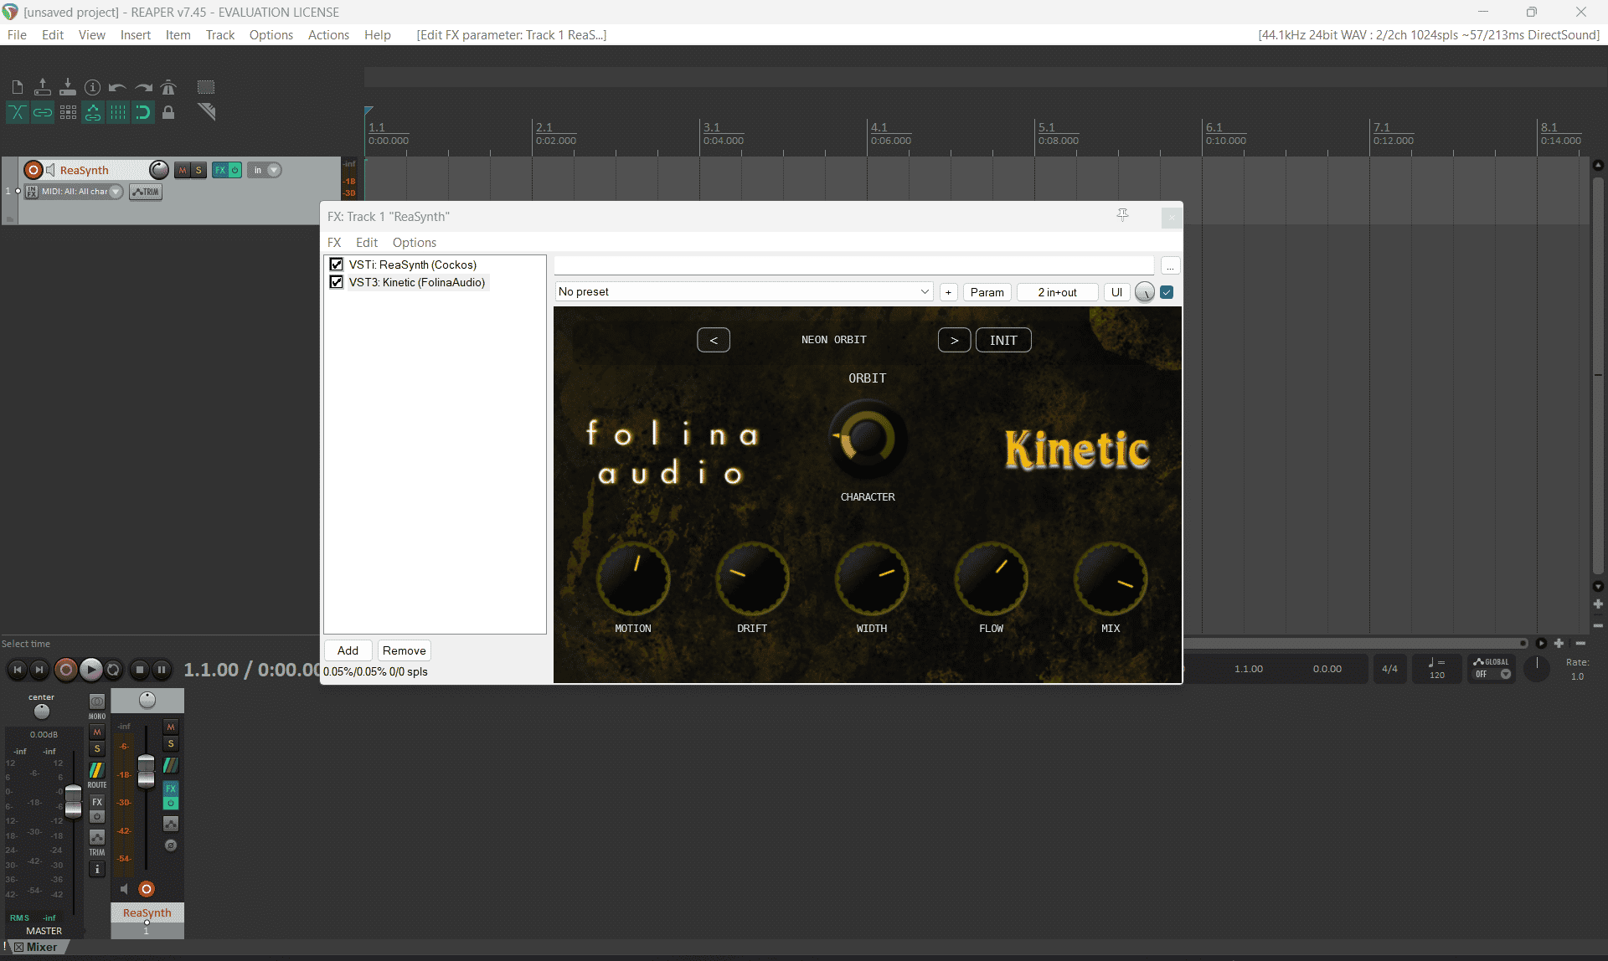Pin the FX window with pushpin icon
Viewport: 1608px width, 961px height.
(1122, 216)
